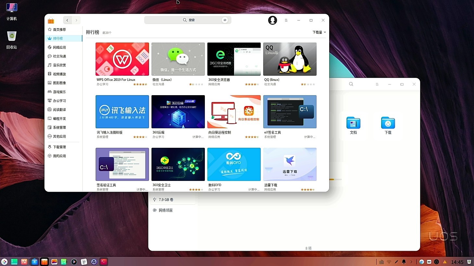Click 网络邻居 in the file manager
474x266 pixels.
point(166,210)
